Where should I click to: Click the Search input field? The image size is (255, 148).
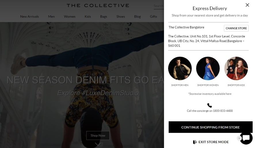(159, 6)
